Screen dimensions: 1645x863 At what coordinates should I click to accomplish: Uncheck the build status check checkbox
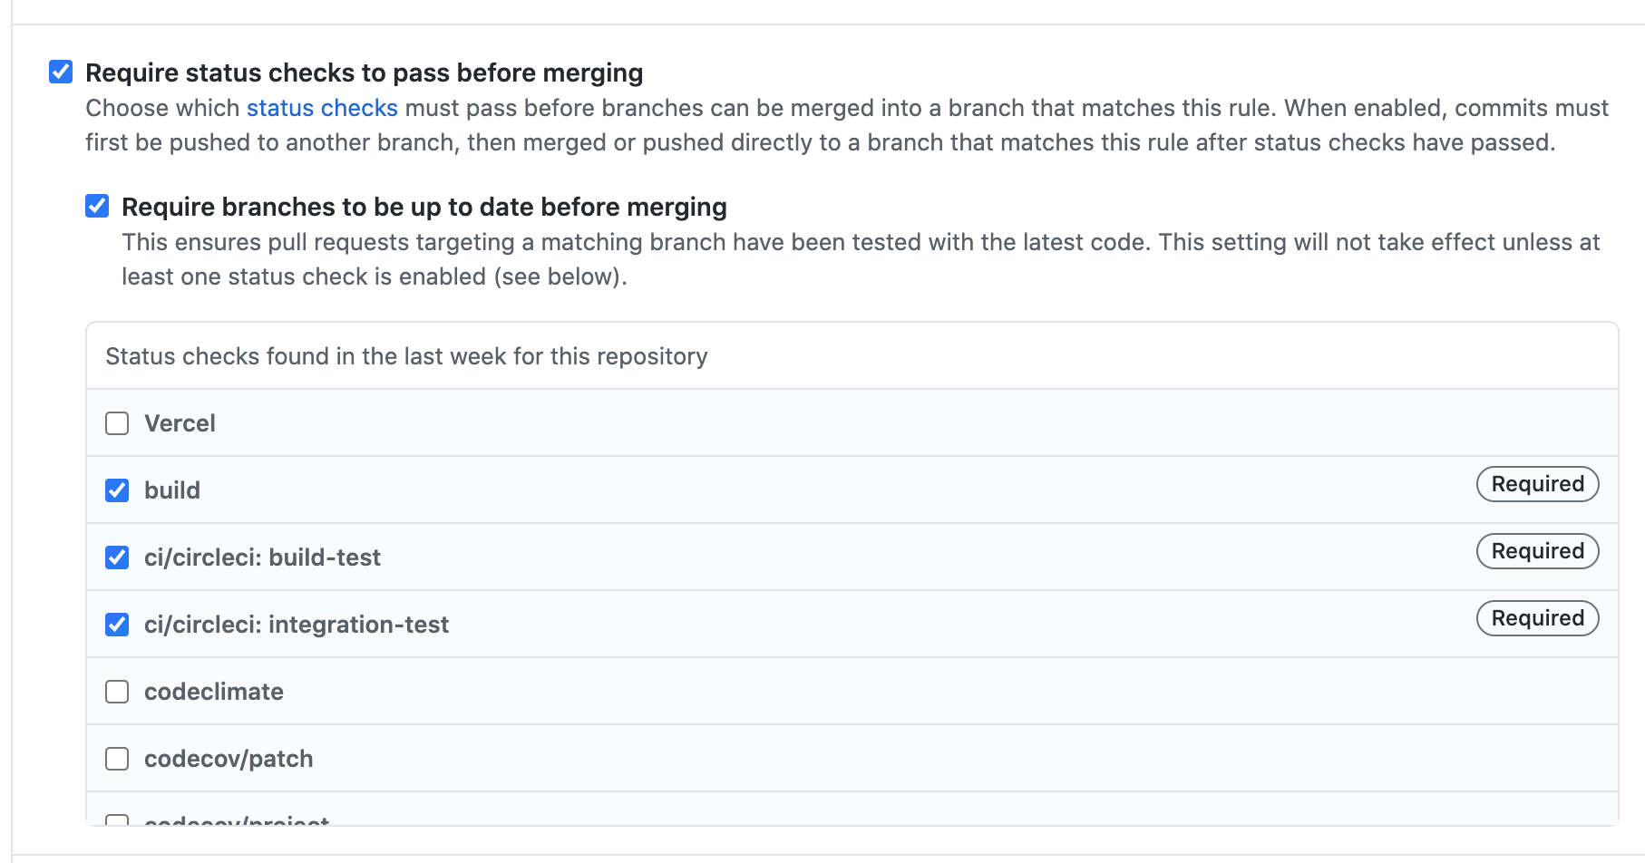(x=117, y=490)
